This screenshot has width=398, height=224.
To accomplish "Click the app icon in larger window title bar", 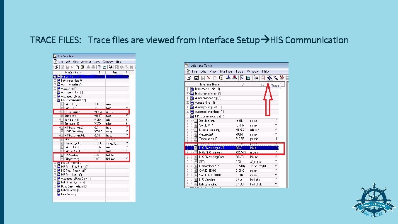I will point(187,65).
